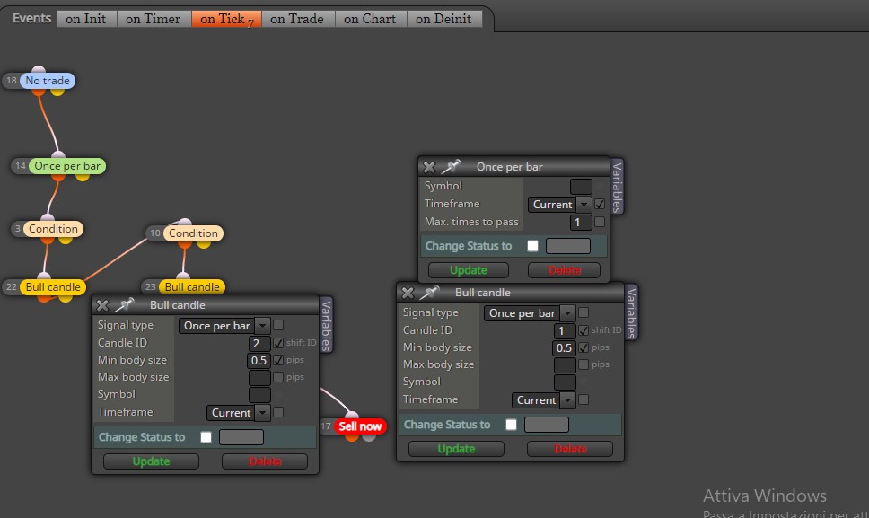Toggle Max. times to pass checkbox
Viewport: 869px width, 518px height.
(600, 222)
